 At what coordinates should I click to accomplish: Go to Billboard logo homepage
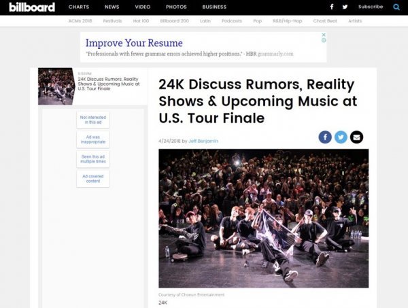tap(32, 7)
